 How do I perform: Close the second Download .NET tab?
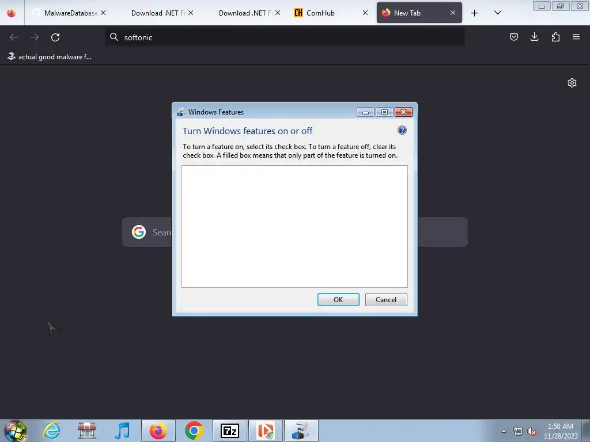278,13
